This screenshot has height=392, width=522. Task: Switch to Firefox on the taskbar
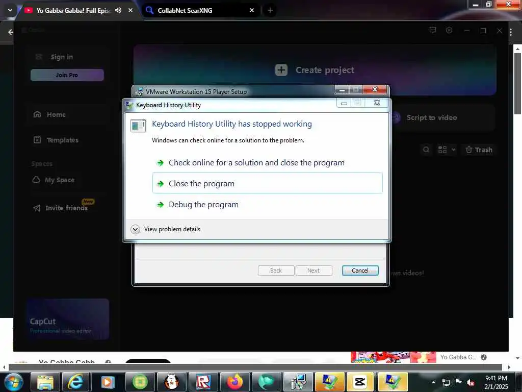235,382
